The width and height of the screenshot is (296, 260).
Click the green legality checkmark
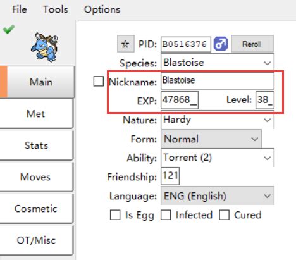(9, 29)
